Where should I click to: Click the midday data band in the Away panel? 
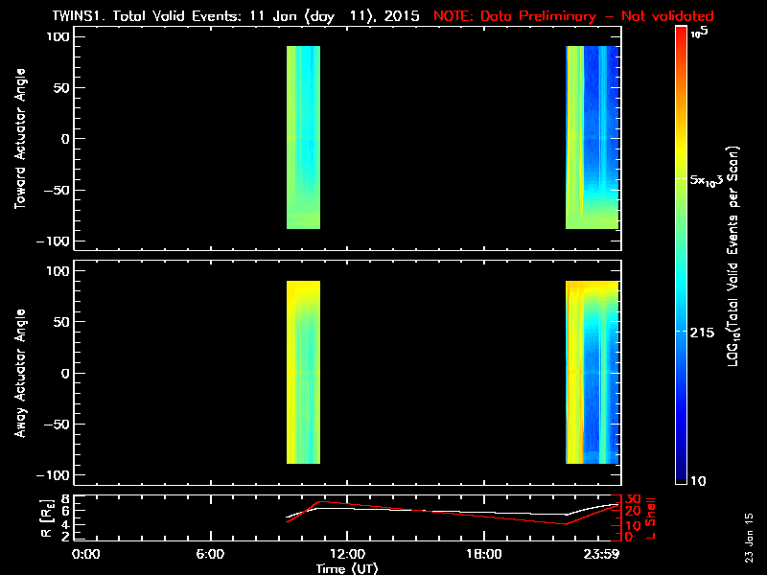(303, 372)
